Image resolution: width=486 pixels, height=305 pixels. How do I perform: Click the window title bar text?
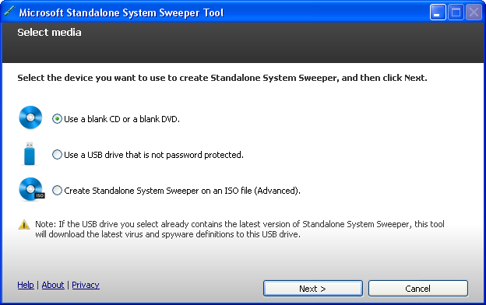pyautogui.click(x=121, y=12)
